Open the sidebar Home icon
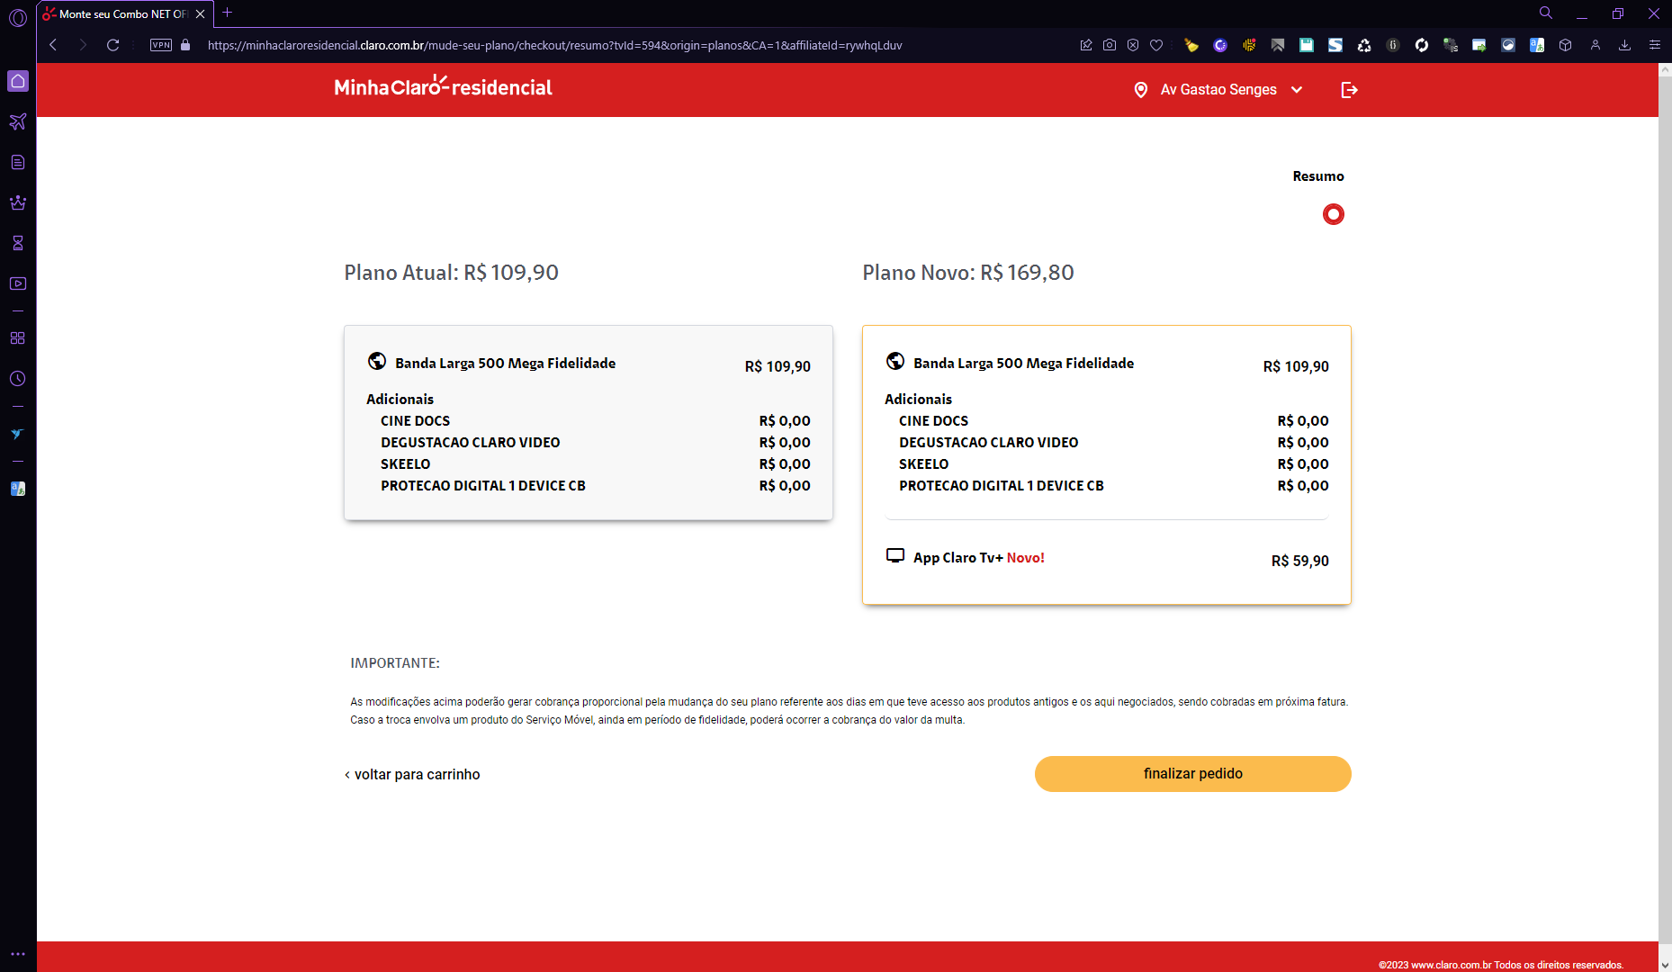This screenshot has height=972, width=1672. (18, 81)
